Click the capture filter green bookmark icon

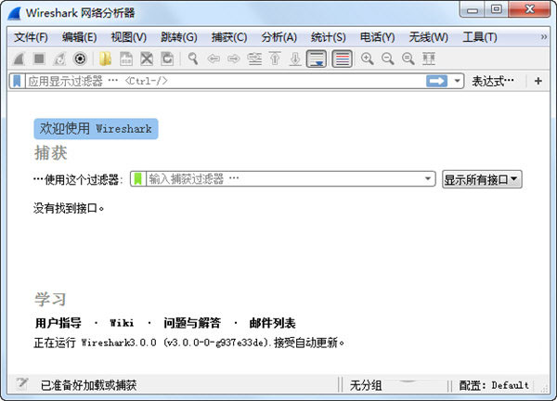(x=137, y=179)
